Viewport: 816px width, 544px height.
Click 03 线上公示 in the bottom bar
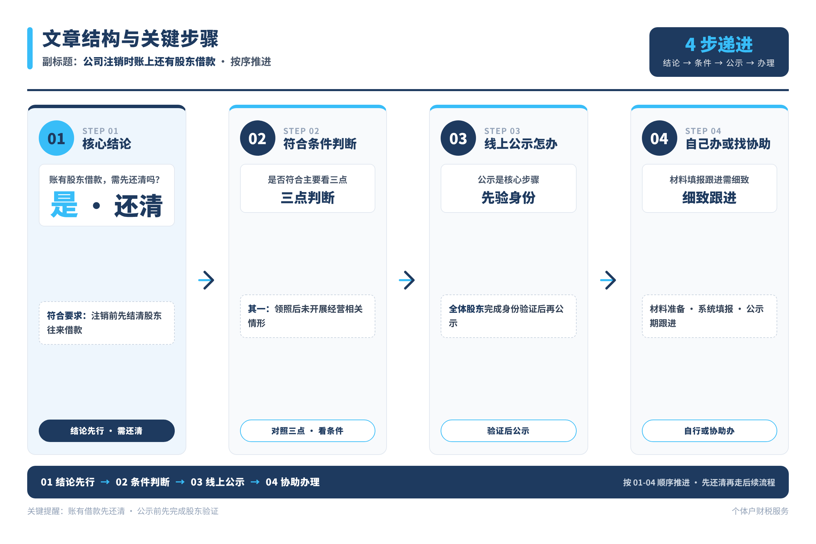coord(218,482)
